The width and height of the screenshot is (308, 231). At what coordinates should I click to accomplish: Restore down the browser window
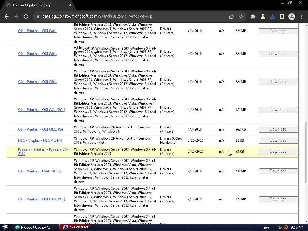tap(290, 3)
